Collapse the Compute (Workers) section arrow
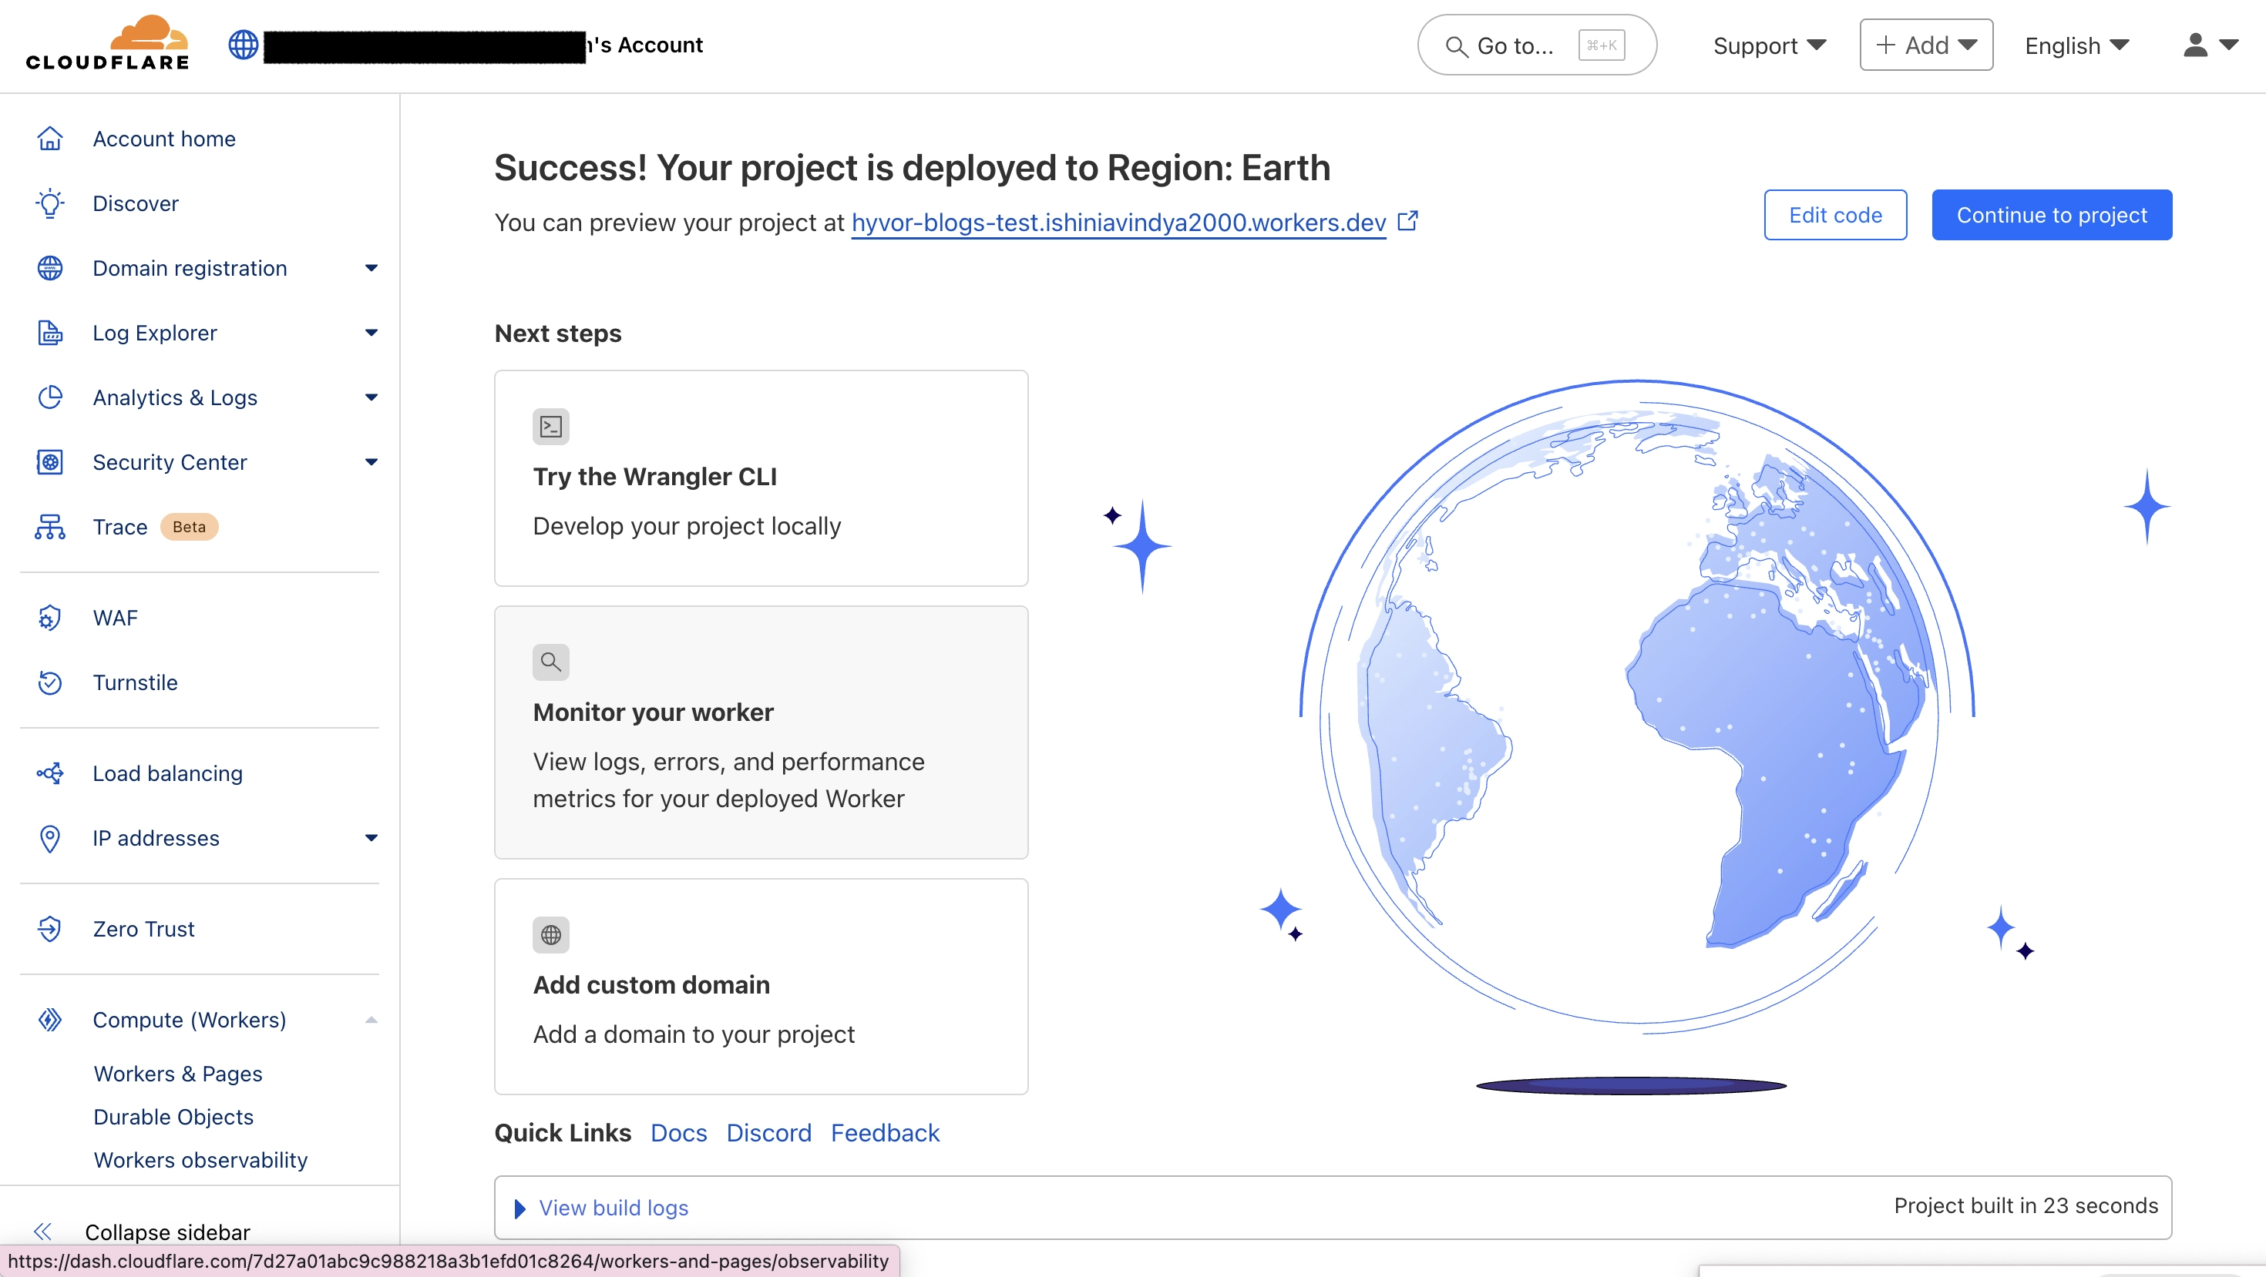Viewport: 2266px width, 1277px height. (372, 1021)
